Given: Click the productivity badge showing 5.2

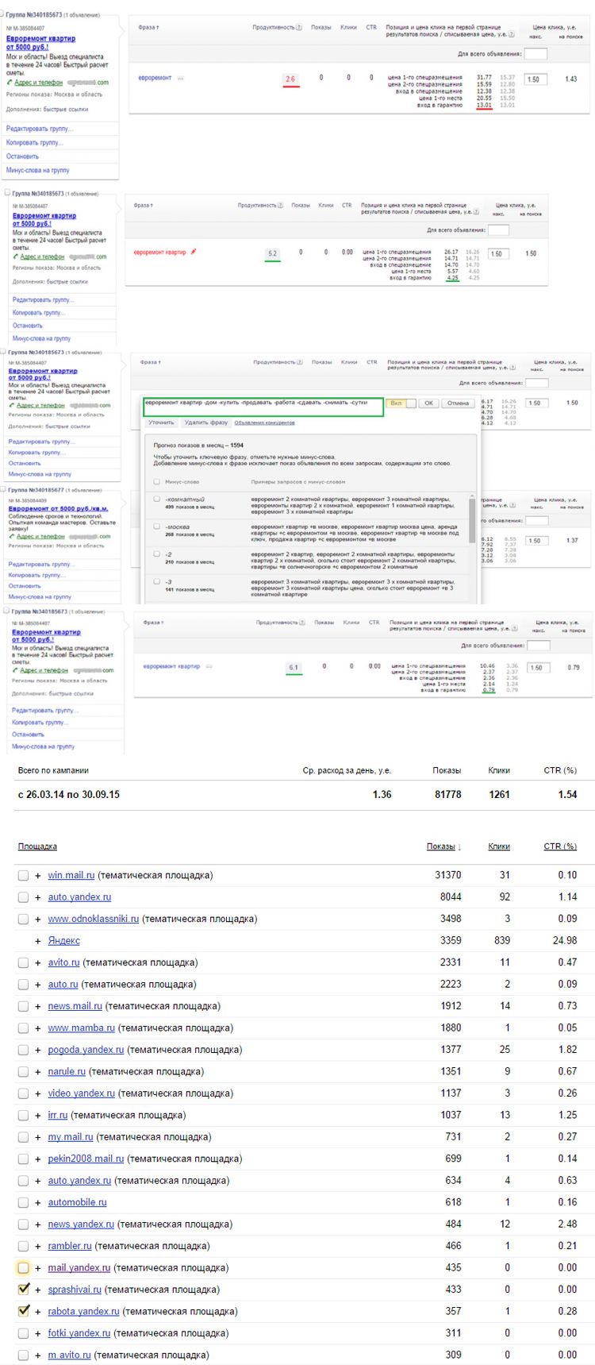Looking at the screenshot, I should tap(272, 254).
